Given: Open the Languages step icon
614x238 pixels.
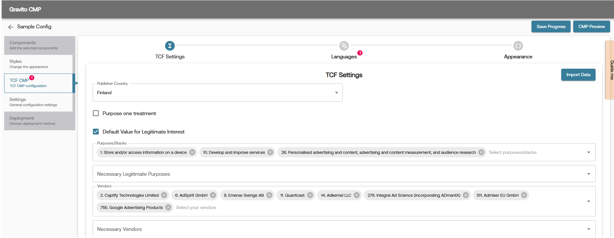Looking at the screenshot, I should (x=344, y=46).
